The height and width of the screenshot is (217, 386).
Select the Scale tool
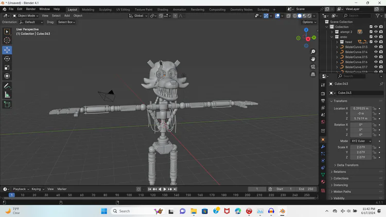point(7,67)
